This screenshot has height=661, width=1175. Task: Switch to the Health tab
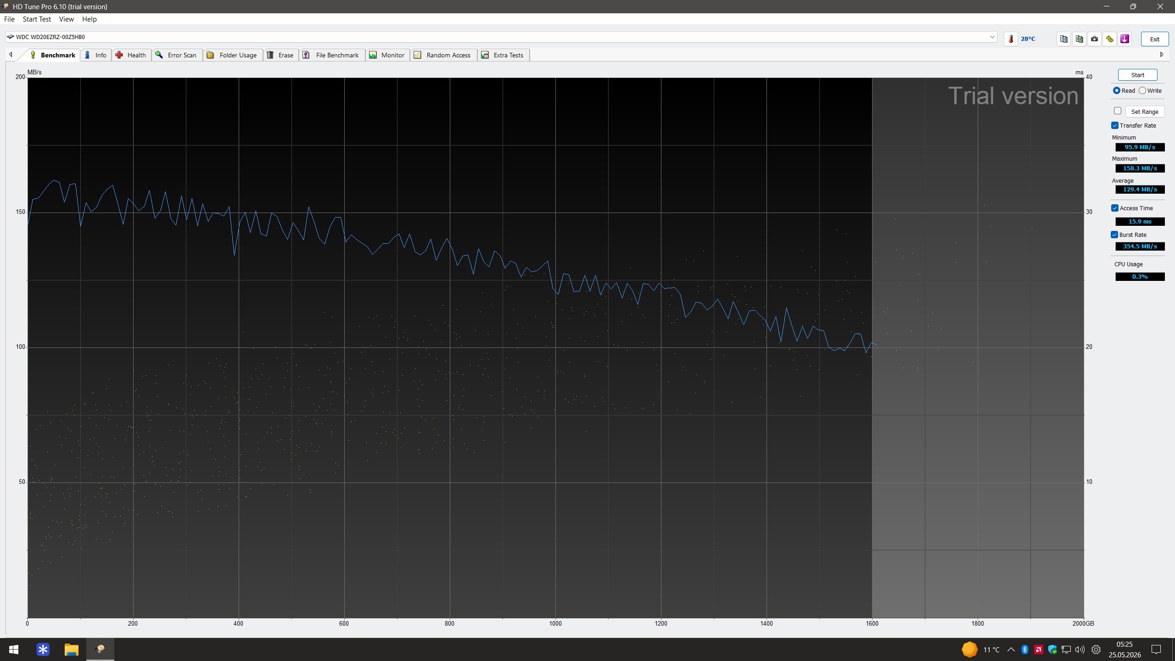point(131,55)
